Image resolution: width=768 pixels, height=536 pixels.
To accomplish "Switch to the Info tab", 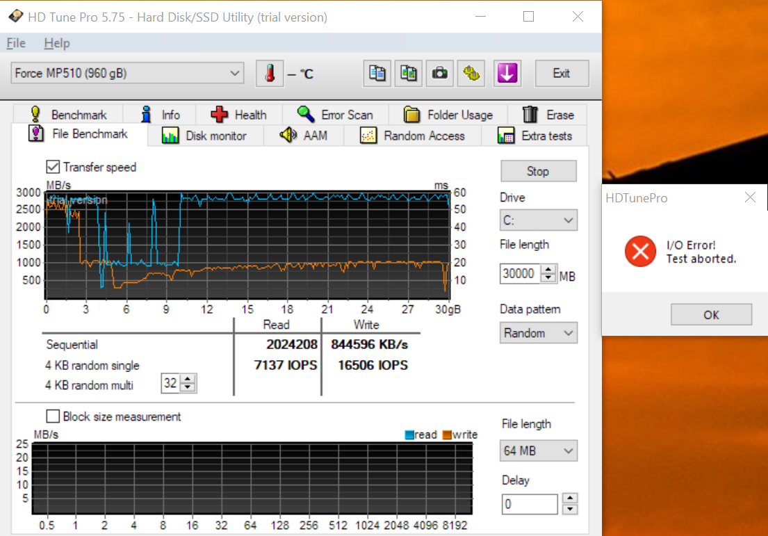I will pyautogui.click(x=160, y=115).
